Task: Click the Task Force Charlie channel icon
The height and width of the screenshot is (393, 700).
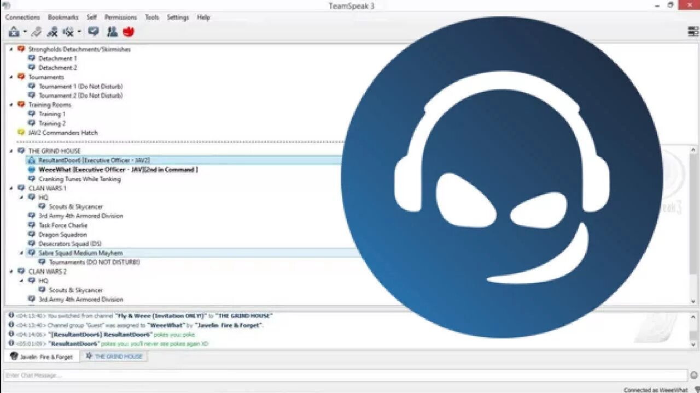Action: tap(32, 225)
